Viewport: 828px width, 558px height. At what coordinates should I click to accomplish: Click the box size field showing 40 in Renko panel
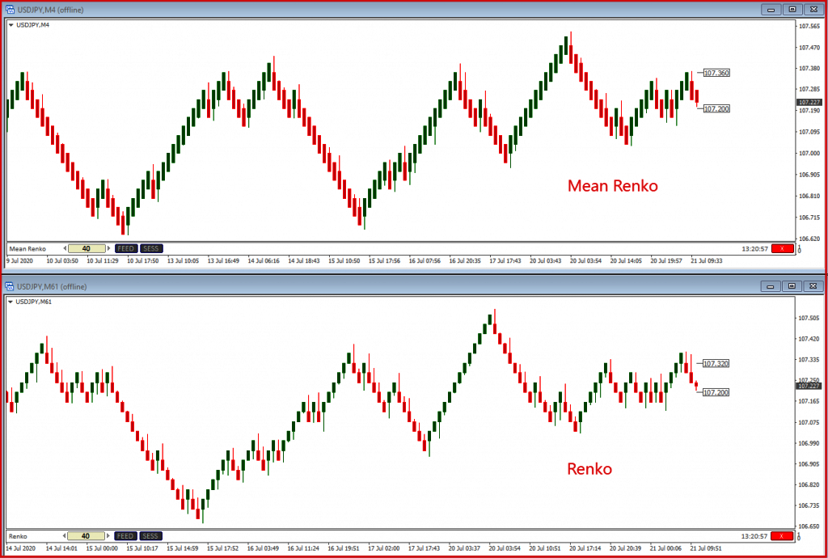coord(87,535)
